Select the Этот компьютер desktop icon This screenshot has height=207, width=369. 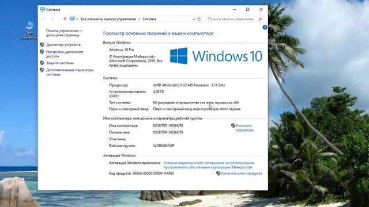(29, 30)
